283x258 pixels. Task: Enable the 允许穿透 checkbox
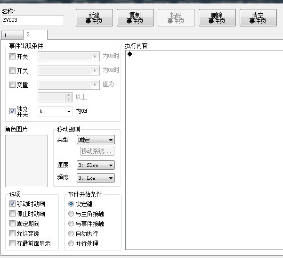[x=12, y=233]
